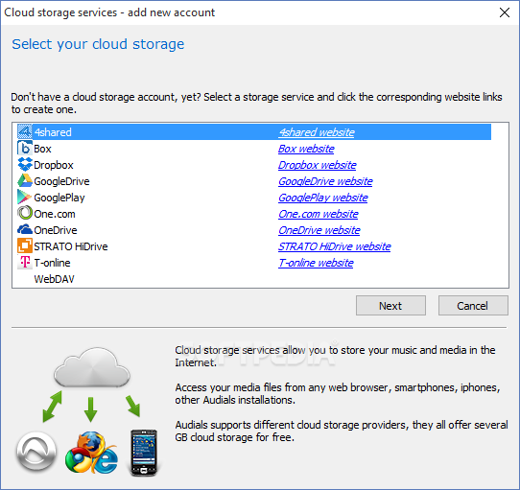This screenshot has height=490, width=520.
Task: Select Box from the storage list
Action: (x=254, y=149)
